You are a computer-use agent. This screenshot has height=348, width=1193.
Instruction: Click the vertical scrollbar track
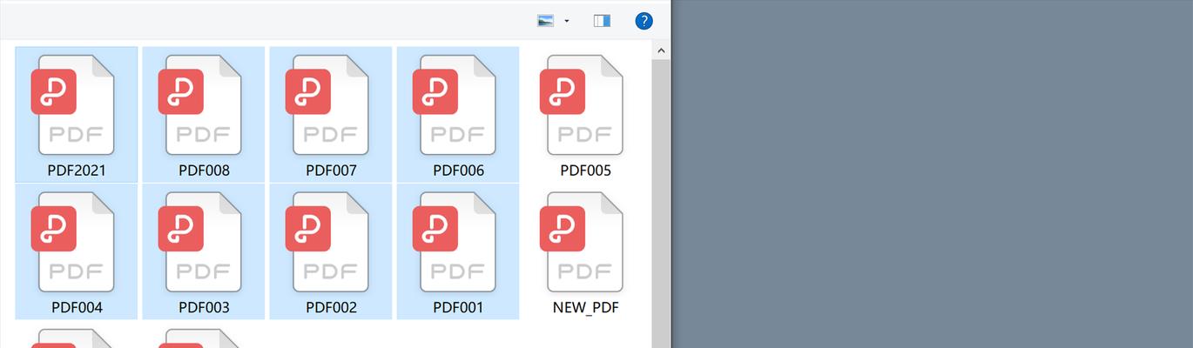tap(660, 204)
